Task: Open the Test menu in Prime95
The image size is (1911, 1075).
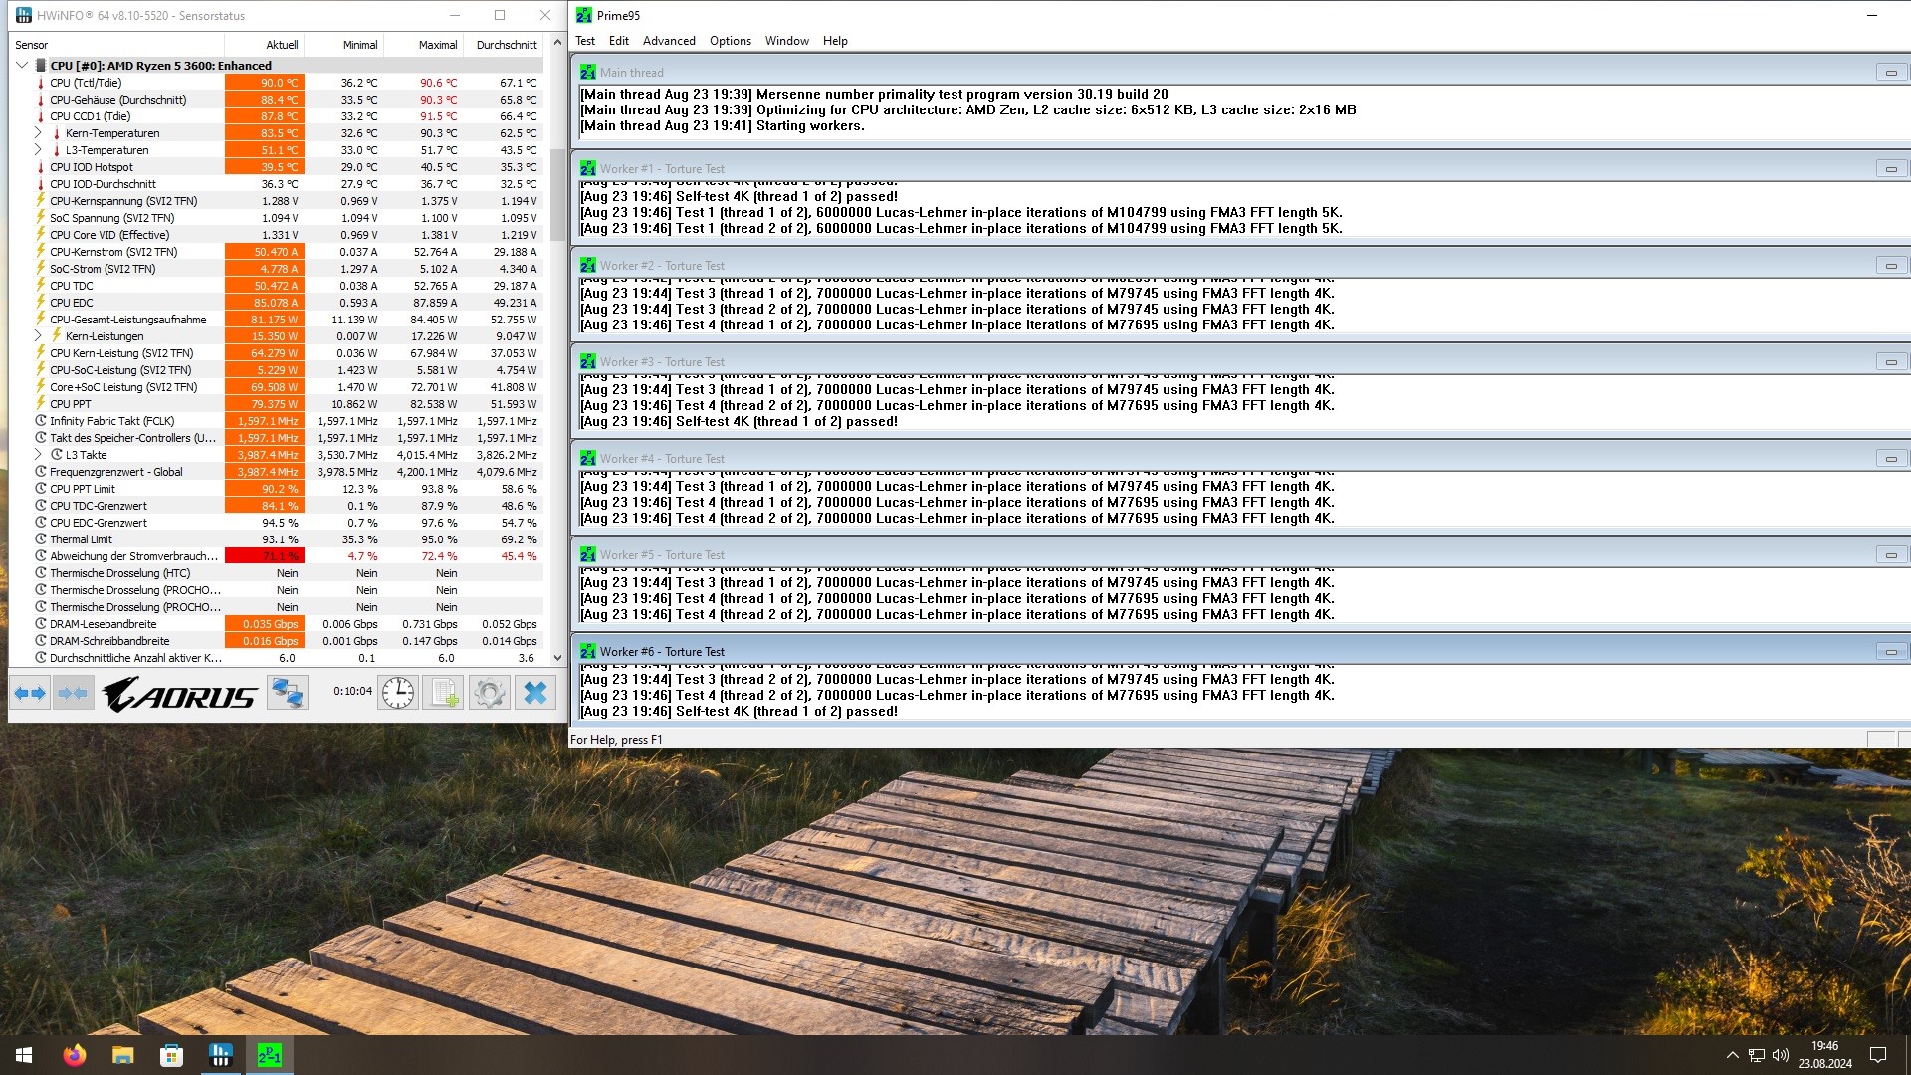Action: (585, 41)
